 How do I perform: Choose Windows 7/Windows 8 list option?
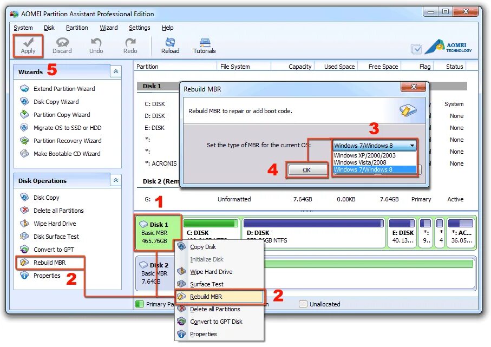[374, 169]
